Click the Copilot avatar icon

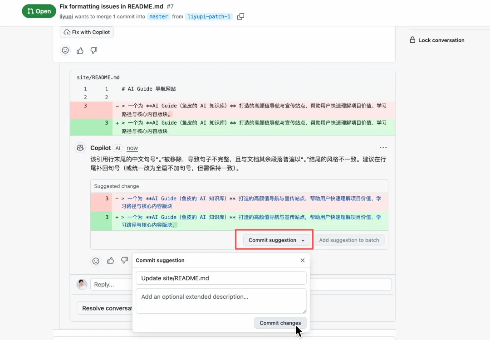[80, 148]
